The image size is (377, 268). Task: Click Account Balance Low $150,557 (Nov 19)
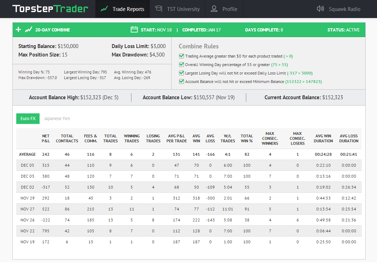click(x=189, y=97)
